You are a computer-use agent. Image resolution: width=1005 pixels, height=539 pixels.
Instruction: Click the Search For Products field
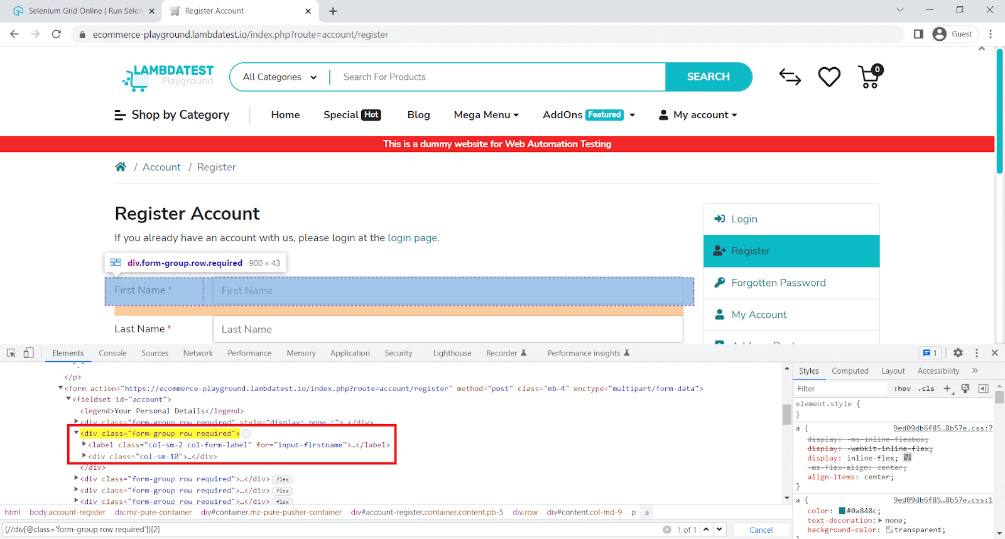tap(496, 77)
